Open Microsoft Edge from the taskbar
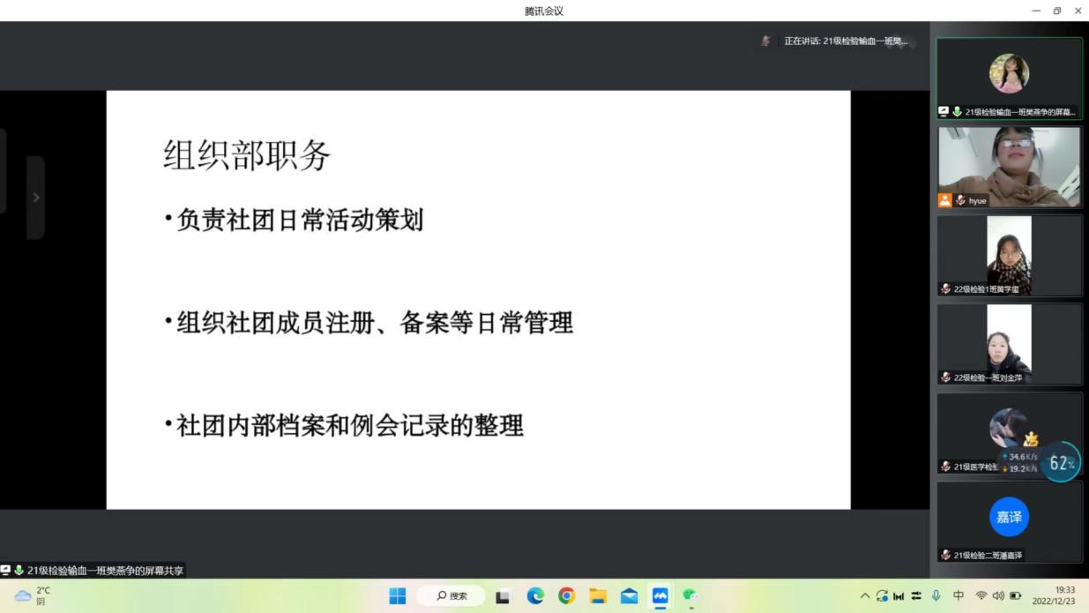This screenshot has width=1089, height=613. [535, 596]
